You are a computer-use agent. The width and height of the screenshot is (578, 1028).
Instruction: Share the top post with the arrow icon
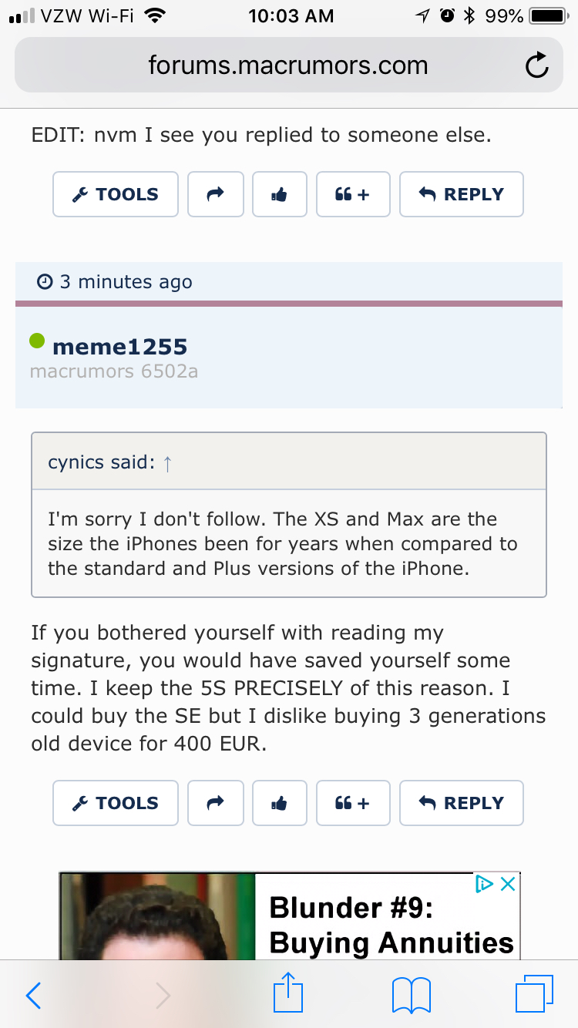pos(216,194)
